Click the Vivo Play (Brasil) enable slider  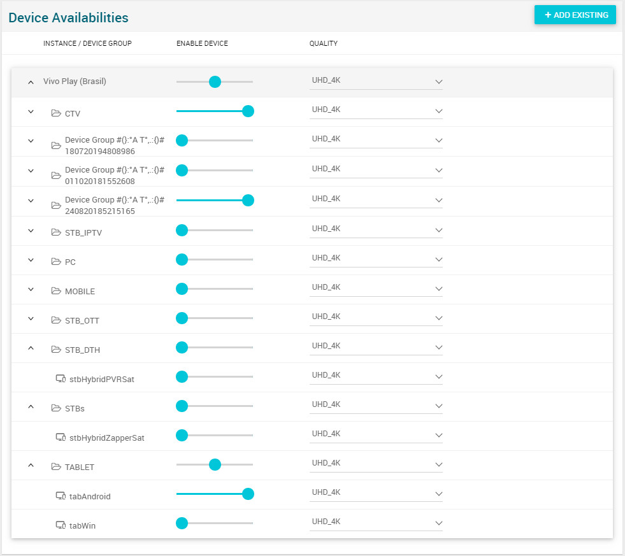pos(215,82)
